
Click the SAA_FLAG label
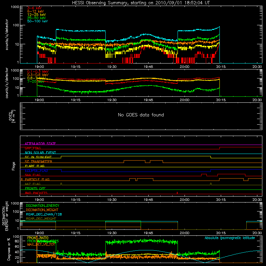pyautogui.click(x=33, y=175)
